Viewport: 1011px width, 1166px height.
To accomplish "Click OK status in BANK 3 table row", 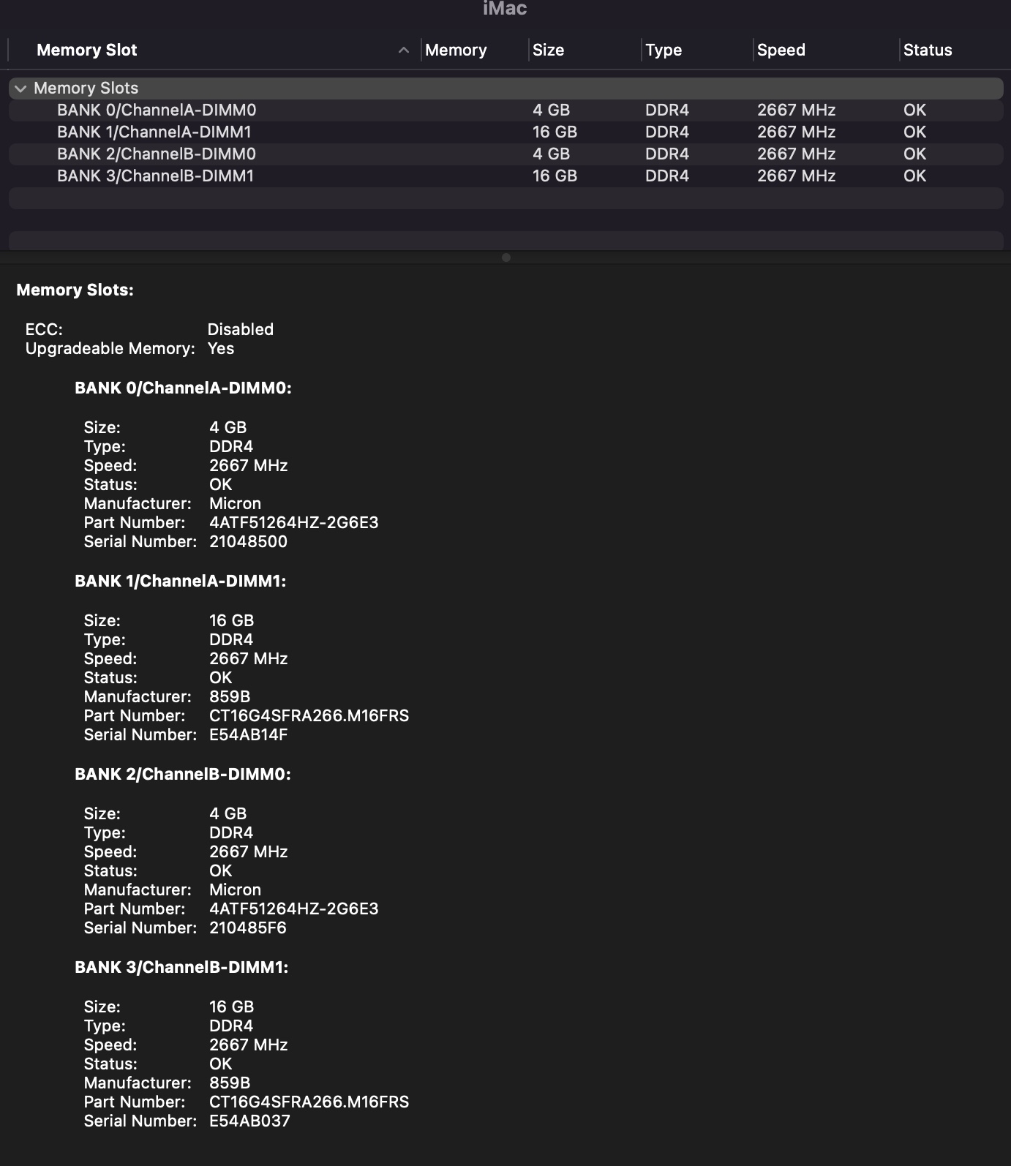I will click(914, 176).
